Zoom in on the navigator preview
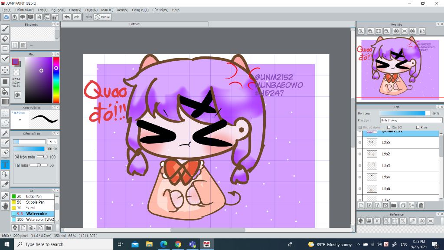The image size is (444, 250). click(x=370, y=31)
